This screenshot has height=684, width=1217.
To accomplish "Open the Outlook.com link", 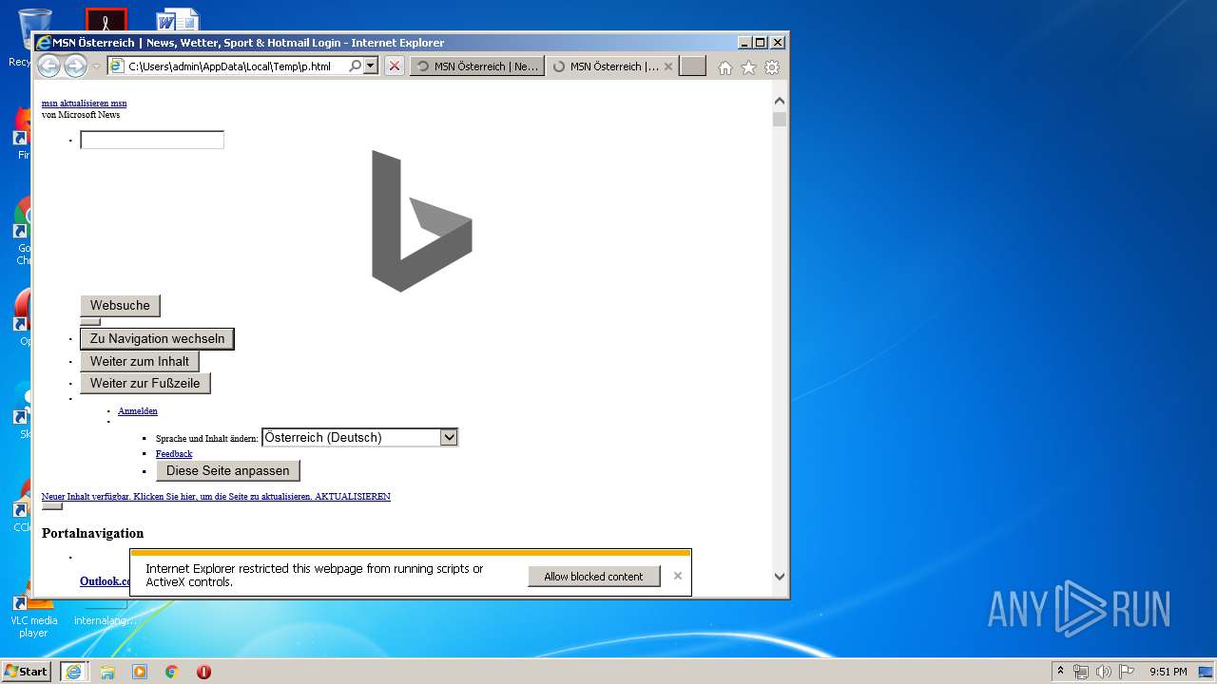I will point(105,581).
